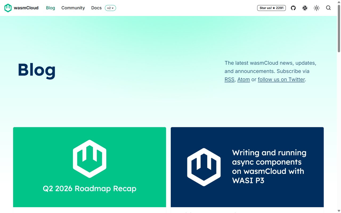
Task: Open the GitHub repository icon
Action: tap(293, 8)
